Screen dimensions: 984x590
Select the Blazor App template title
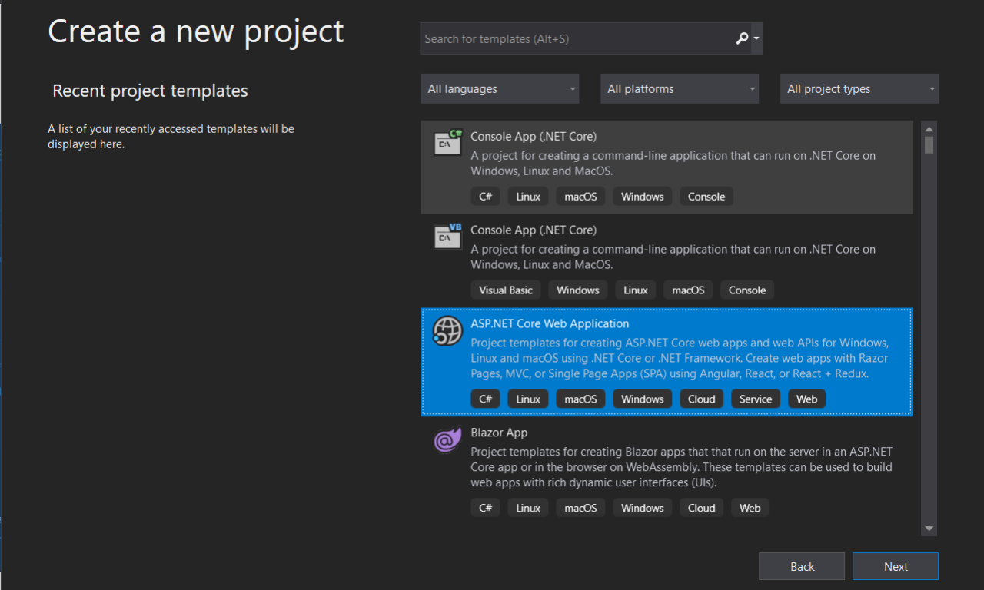click(x=498, y=433)
